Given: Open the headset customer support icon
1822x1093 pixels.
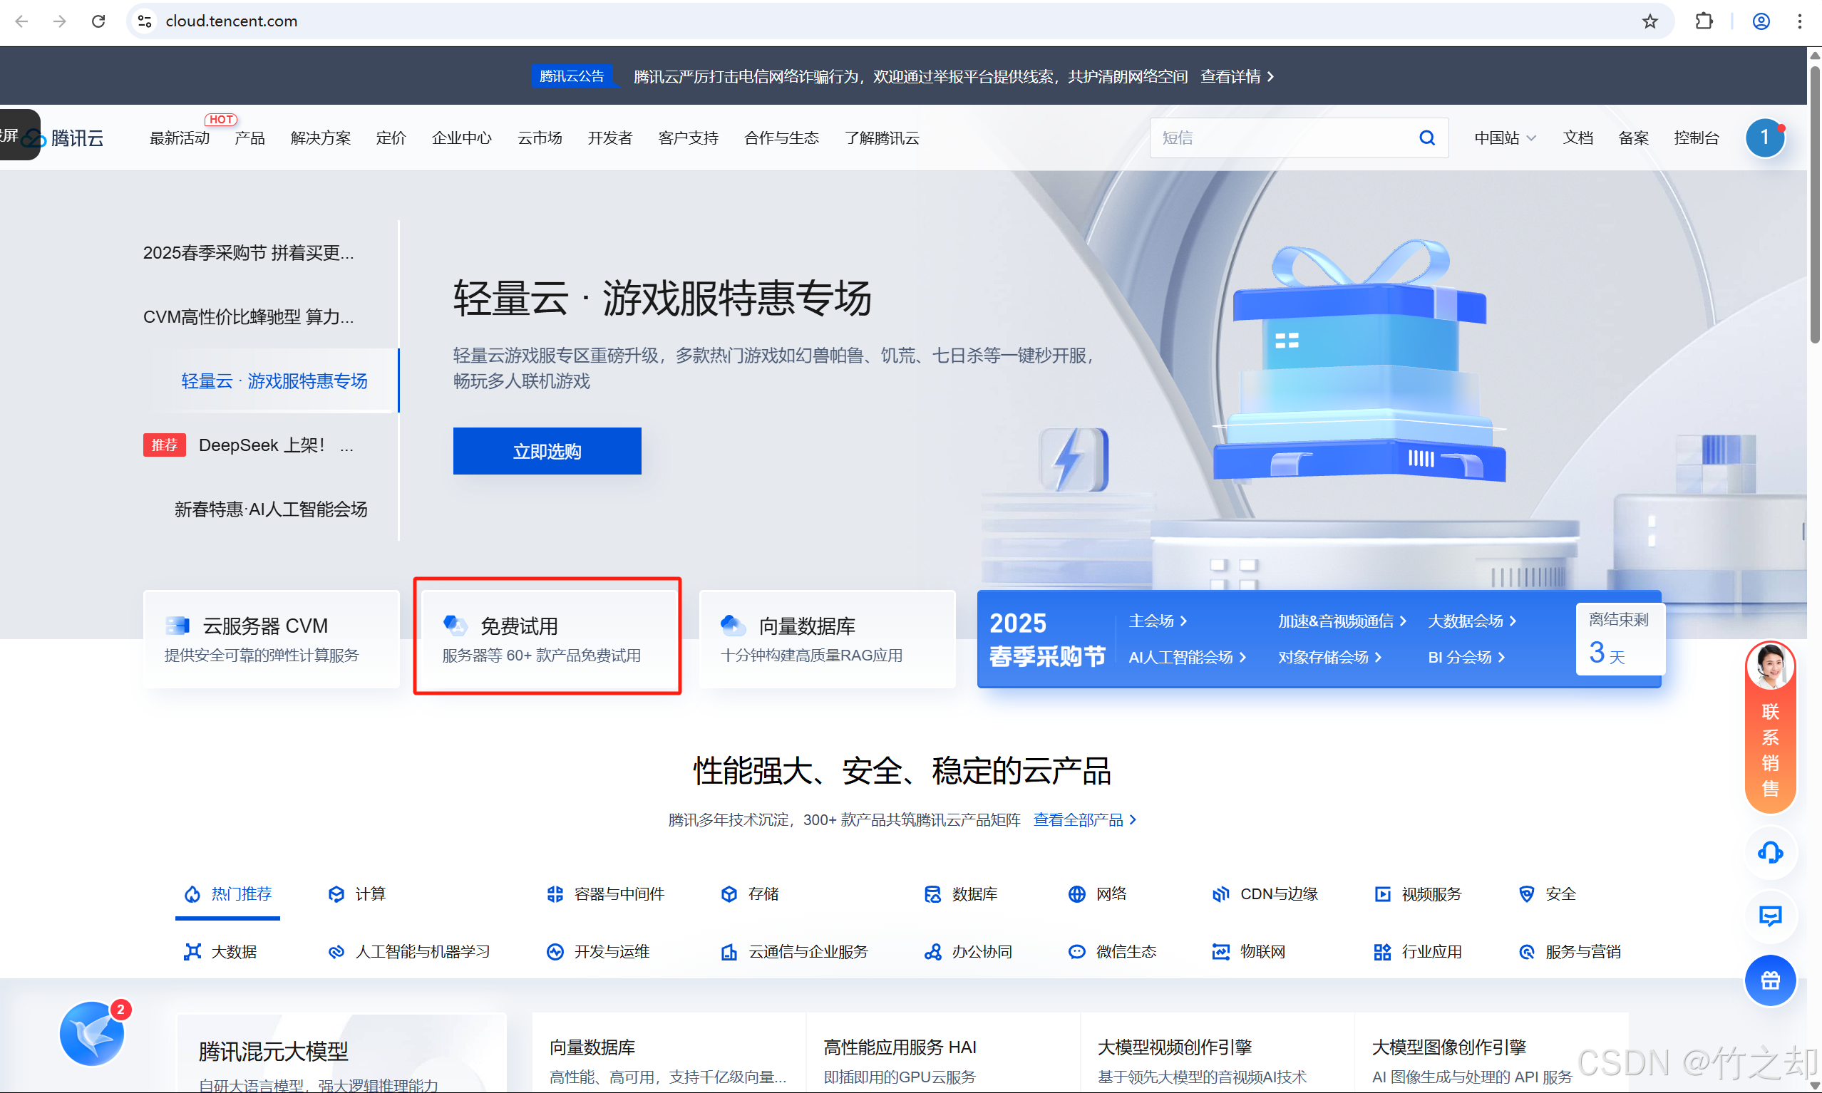Looking at the screenshot, I should pos(1770,853).
